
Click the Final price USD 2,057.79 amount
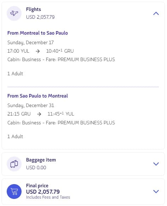coord(43,192)
